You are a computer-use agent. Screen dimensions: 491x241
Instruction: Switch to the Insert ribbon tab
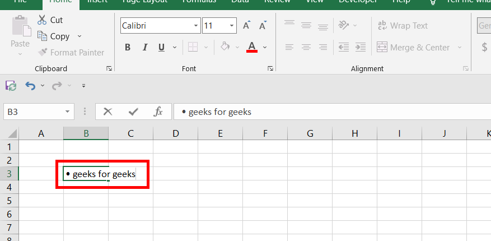pos(98,2)
